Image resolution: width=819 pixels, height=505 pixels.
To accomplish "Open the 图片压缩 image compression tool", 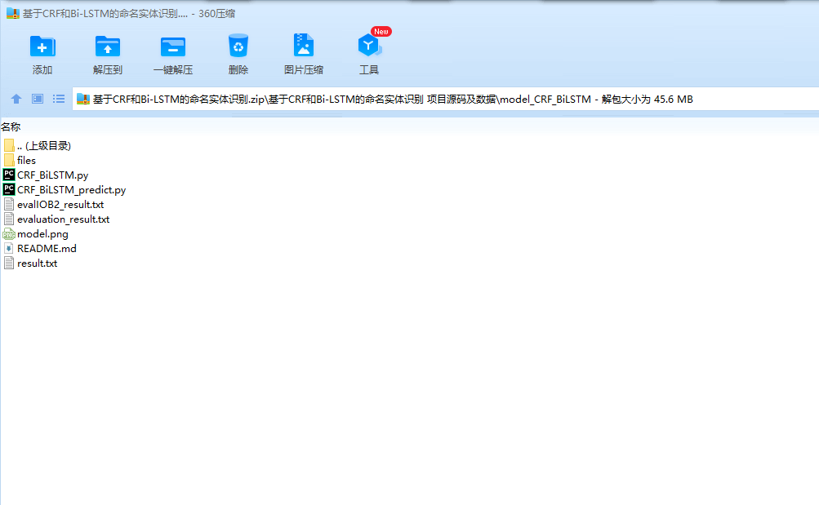I will 304,46.
